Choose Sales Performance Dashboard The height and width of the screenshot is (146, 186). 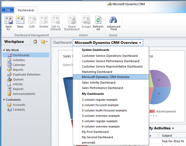(x=102, y=88)
